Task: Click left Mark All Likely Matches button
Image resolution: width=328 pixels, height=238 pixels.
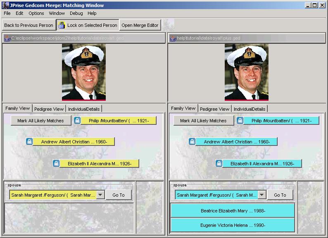Action: (x=40, y=121)
